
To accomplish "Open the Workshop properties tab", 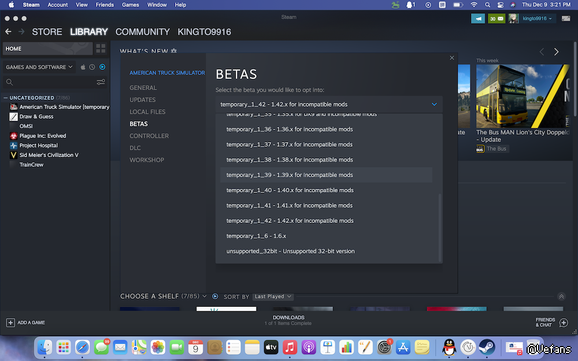I will pos(147,160).
